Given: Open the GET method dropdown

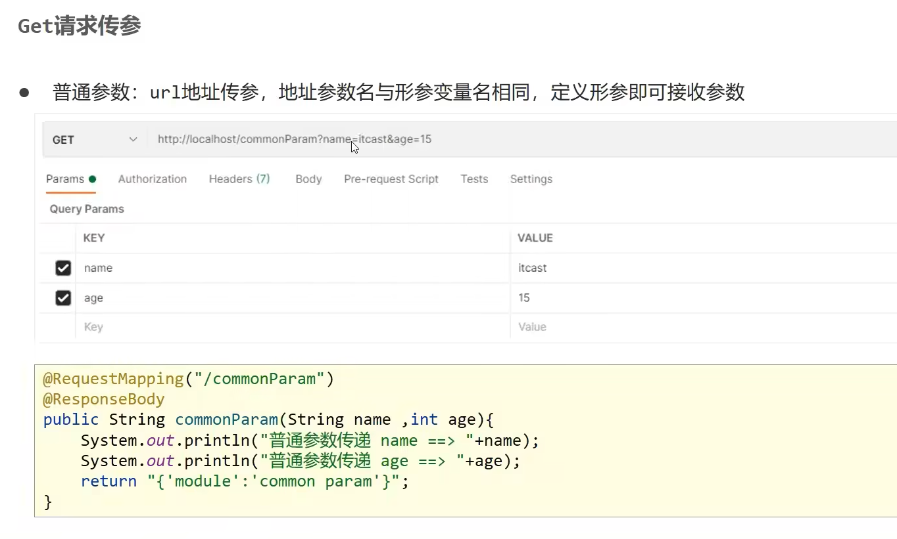Looking at the screenshot, I should click(95, 140).
